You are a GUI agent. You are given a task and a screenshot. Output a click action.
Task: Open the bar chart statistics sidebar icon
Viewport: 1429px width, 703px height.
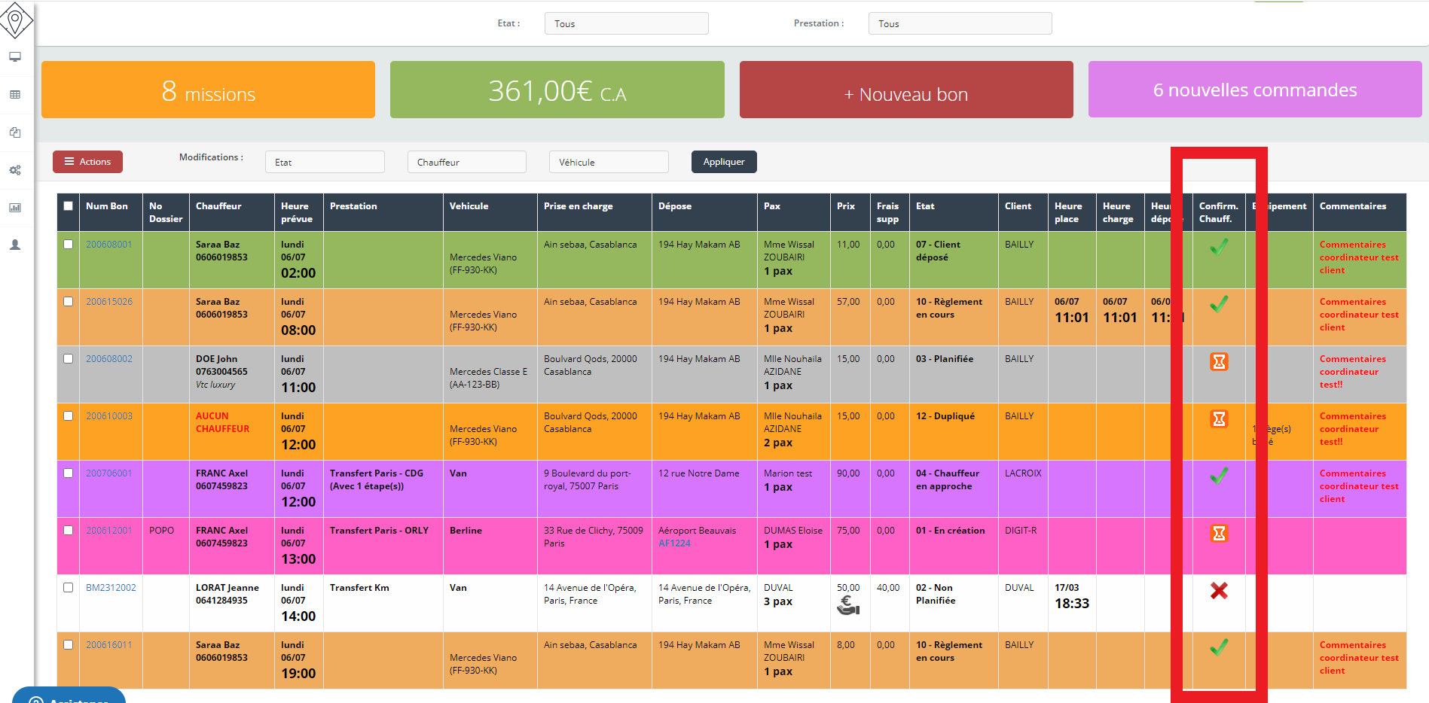[15, 208]
